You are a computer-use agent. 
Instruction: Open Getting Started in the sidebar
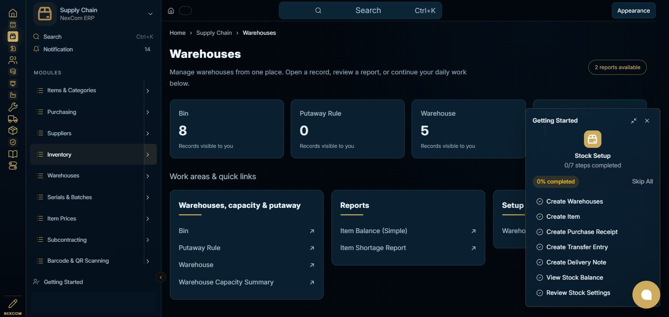point(93,282)
